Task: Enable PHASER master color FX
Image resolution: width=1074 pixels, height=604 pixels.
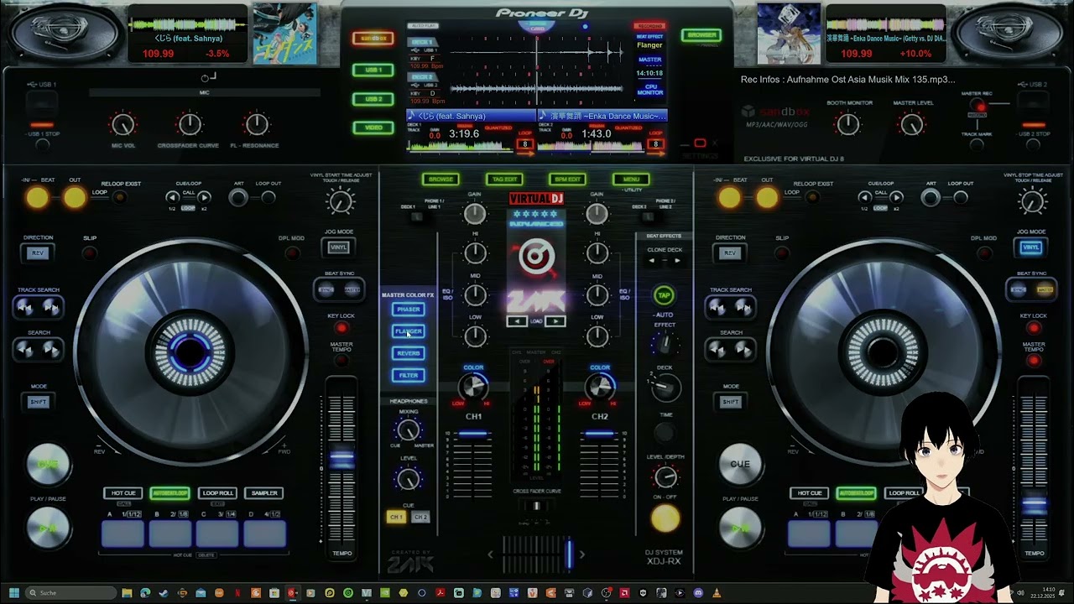Action: coord(409,310)
